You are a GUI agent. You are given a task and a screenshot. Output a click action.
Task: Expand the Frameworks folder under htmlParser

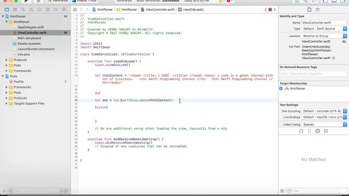pyautogui.click(x=7, y=71)
